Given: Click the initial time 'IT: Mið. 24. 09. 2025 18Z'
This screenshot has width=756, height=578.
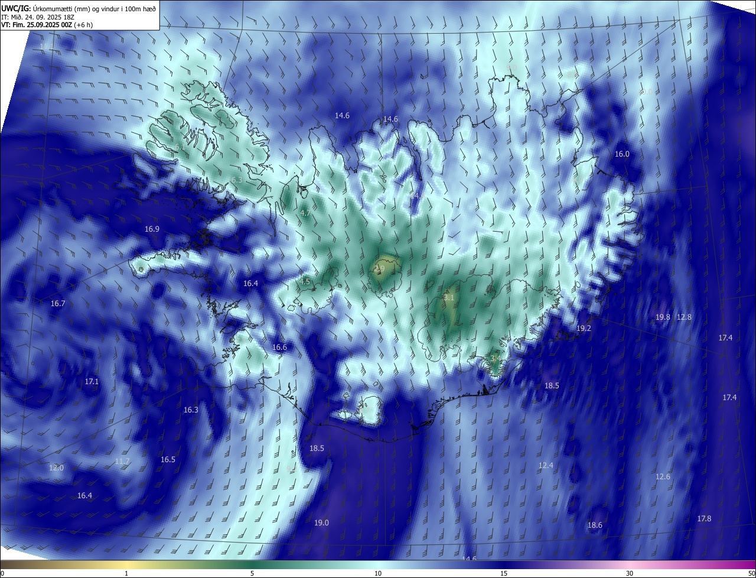Looking at the screenshot, I should point(38,17).
